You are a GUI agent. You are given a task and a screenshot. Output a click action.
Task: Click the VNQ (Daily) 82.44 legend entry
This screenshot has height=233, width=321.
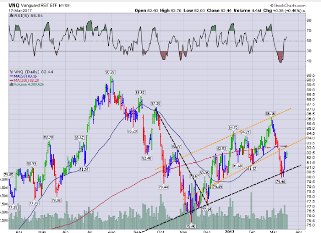[34, 72]
